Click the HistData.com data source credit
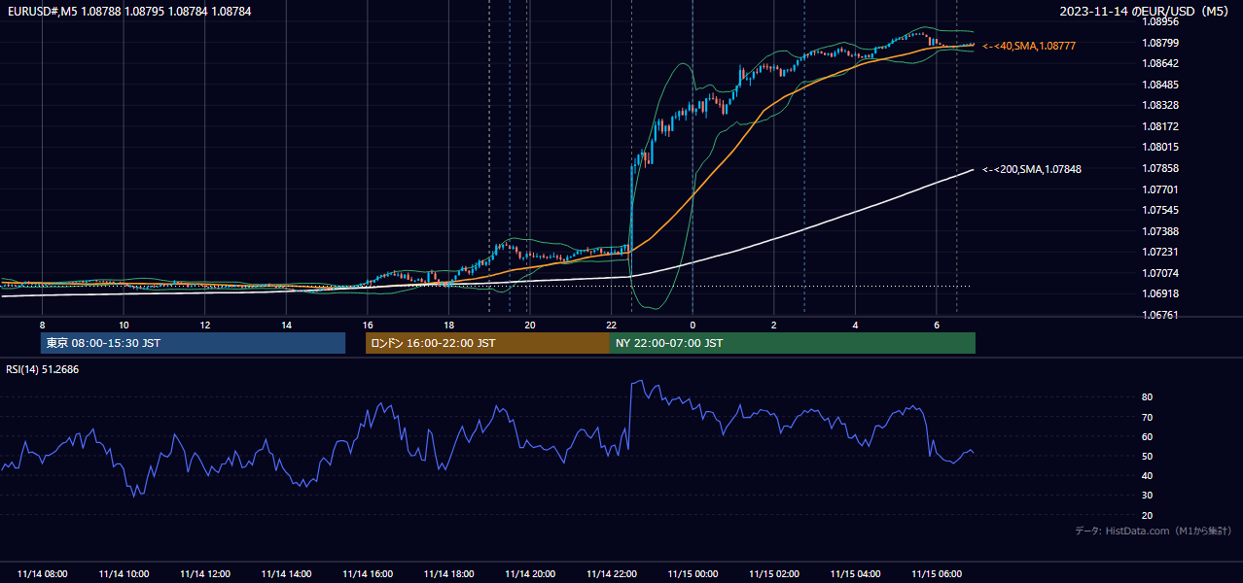 1154,531
